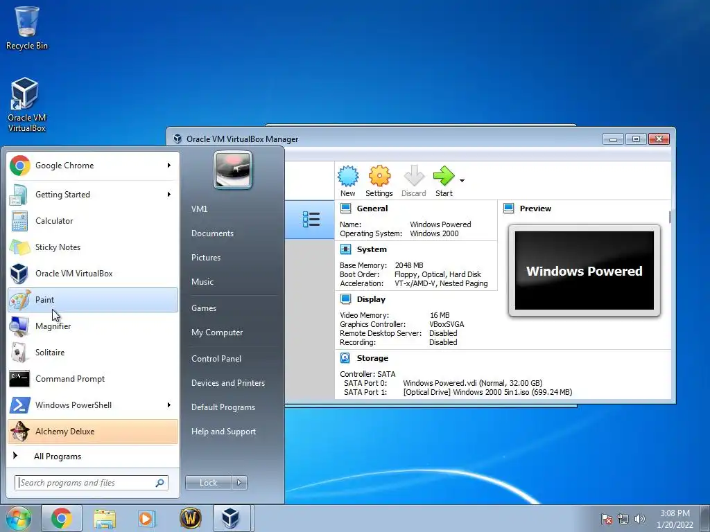Screen dimensions: 710x532
Task: Click the Windows Start orb
Action: point(18,518)
